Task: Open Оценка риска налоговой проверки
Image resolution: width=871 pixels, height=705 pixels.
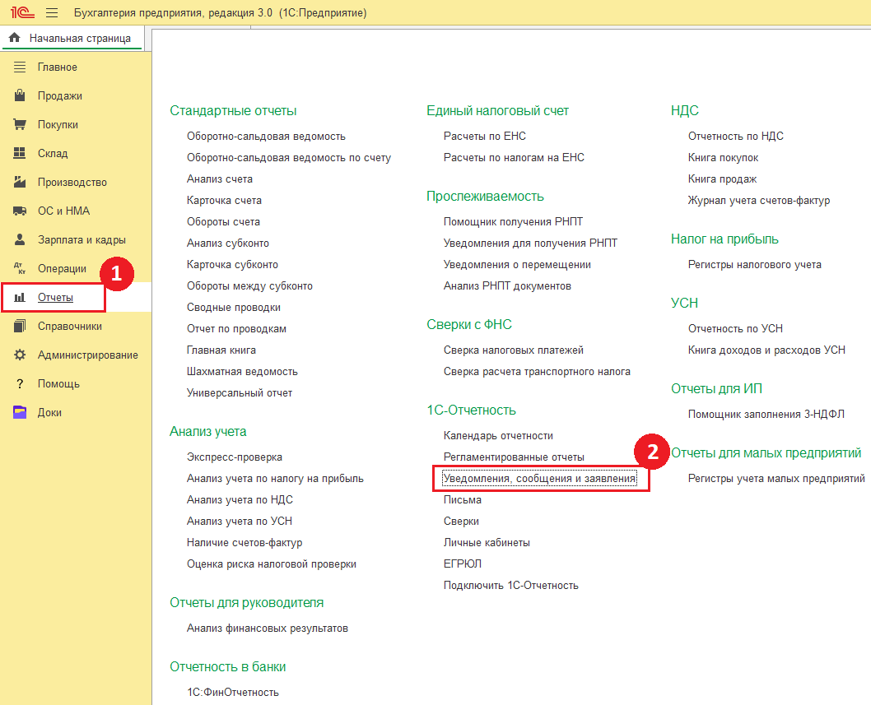Action: 272,564
